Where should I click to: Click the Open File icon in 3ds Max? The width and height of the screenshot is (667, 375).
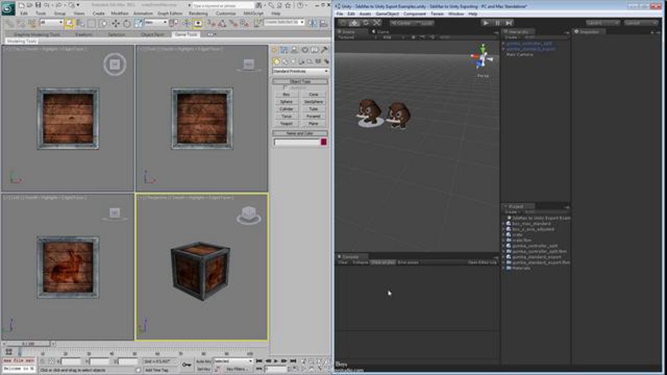[30, 5]
